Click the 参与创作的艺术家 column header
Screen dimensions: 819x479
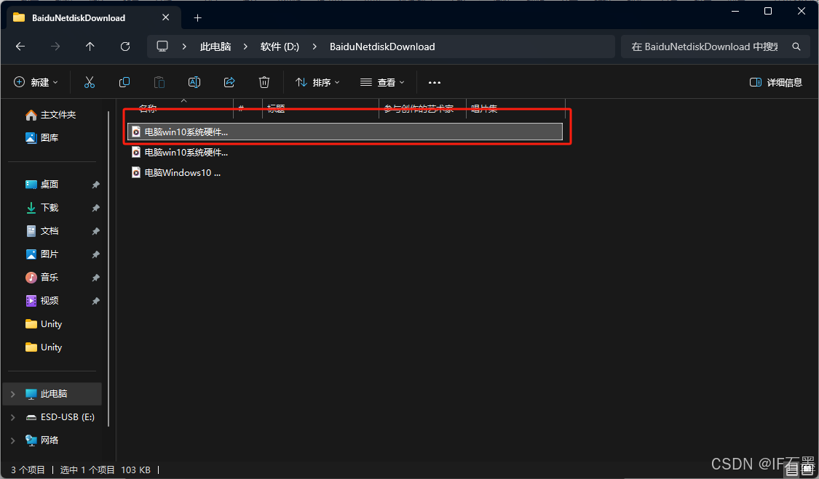[419, 108]
